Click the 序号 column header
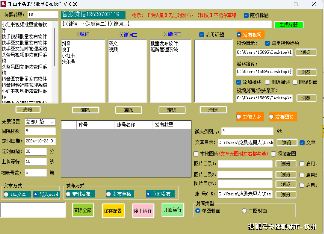The image size is (324, 234). tap(96, 125)
